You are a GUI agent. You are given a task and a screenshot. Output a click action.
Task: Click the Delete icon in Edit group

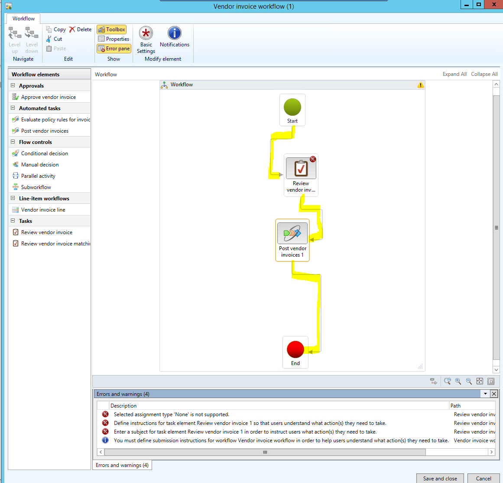click(72, 29)
